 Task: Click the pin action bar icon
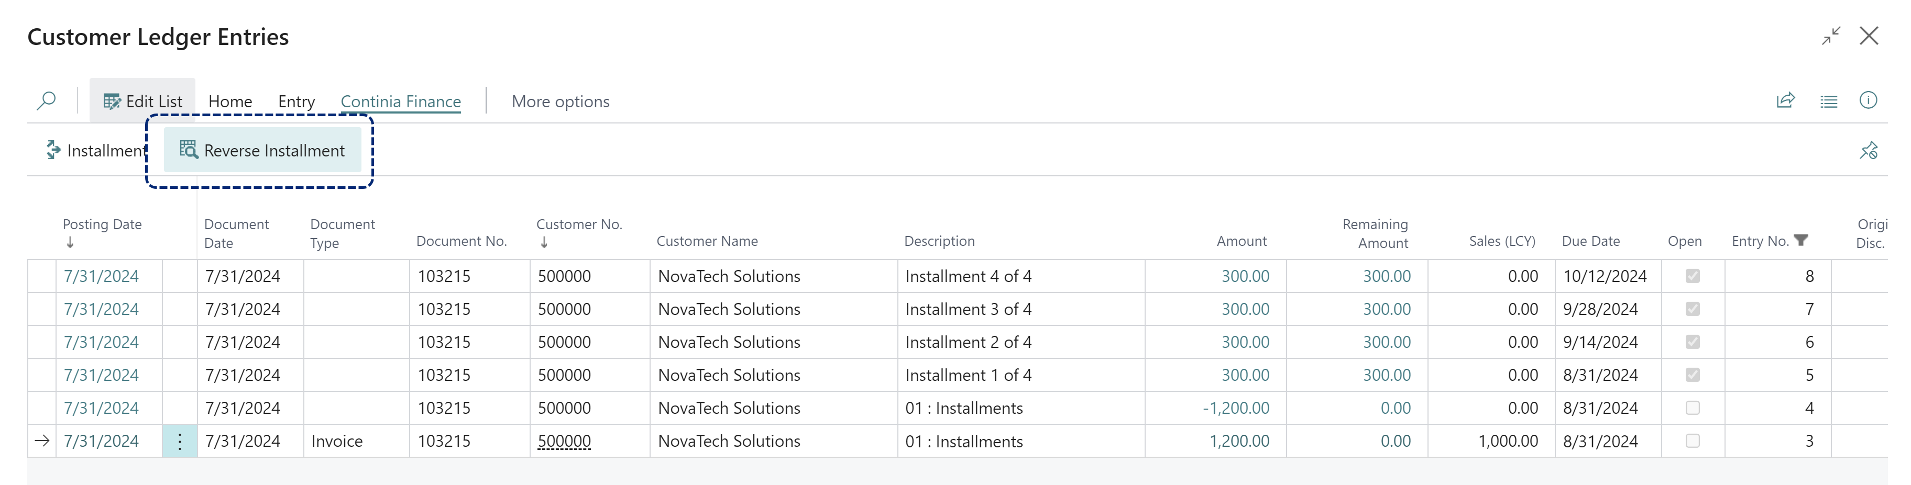1868,150
